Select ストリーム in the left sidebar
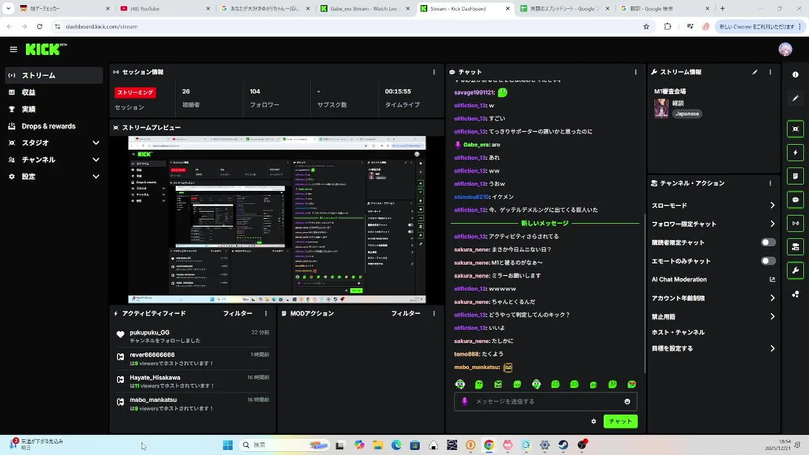 pos(54,75)
